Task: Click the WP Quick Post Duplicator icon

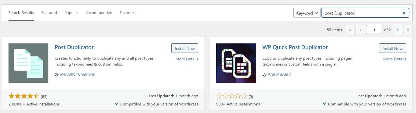Action: point(236,63)
